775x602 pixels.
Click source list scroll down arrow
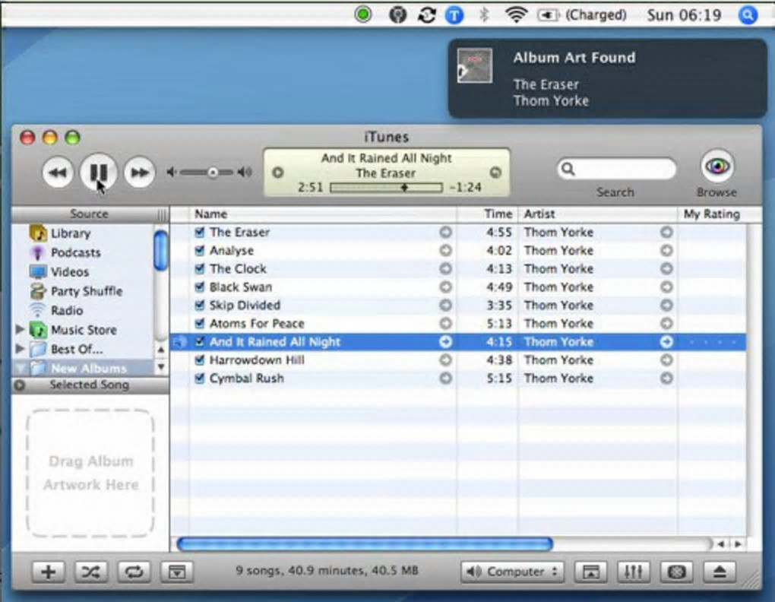(160, 366)
